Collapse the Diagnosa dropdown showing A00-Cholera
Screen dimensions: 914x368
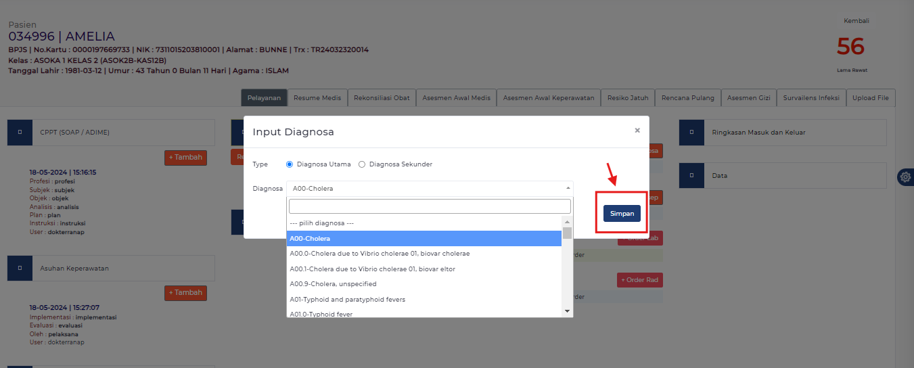(430, 189)
